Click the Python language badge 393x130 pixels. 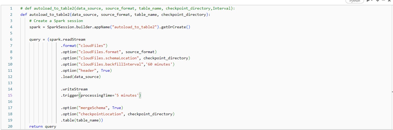(x=354, y=1)
